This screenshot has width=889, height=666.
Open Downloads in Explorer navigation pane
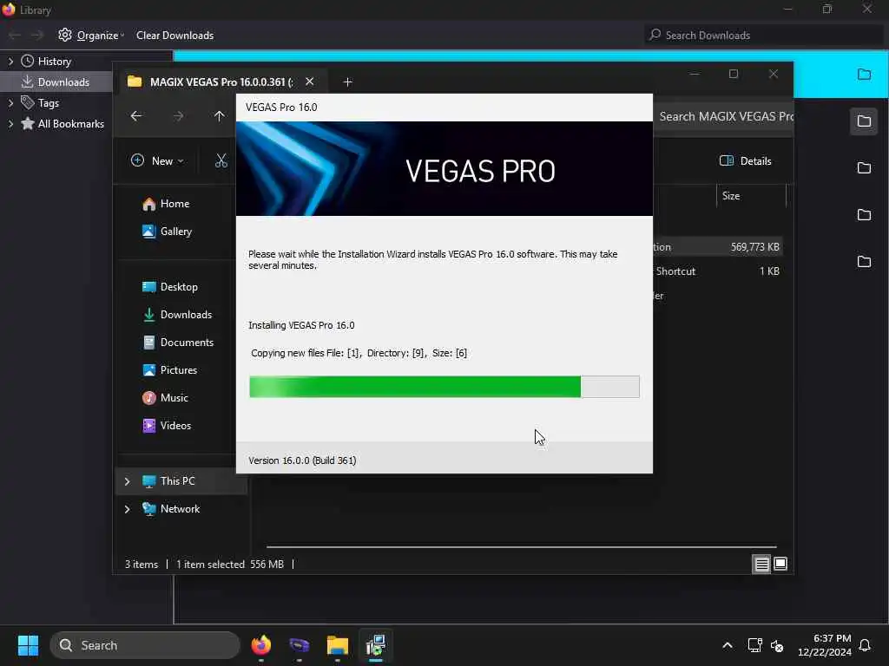tap(177, 315)
